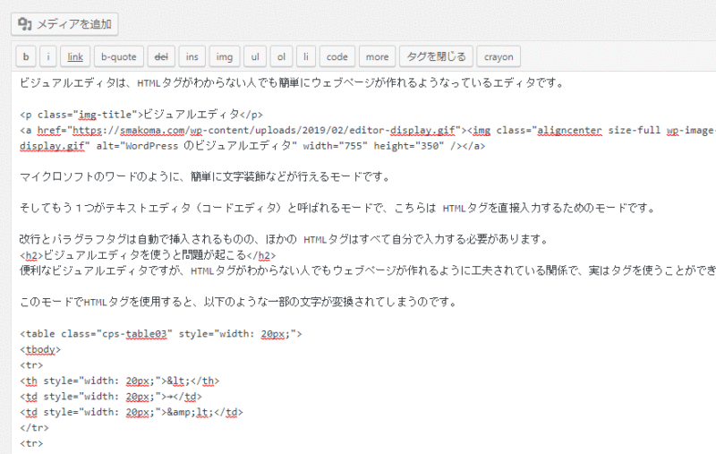The height and width of the screenshot is (454, 716).
Task: Click the smakoma.com image URL text
Action: (264, 130)
